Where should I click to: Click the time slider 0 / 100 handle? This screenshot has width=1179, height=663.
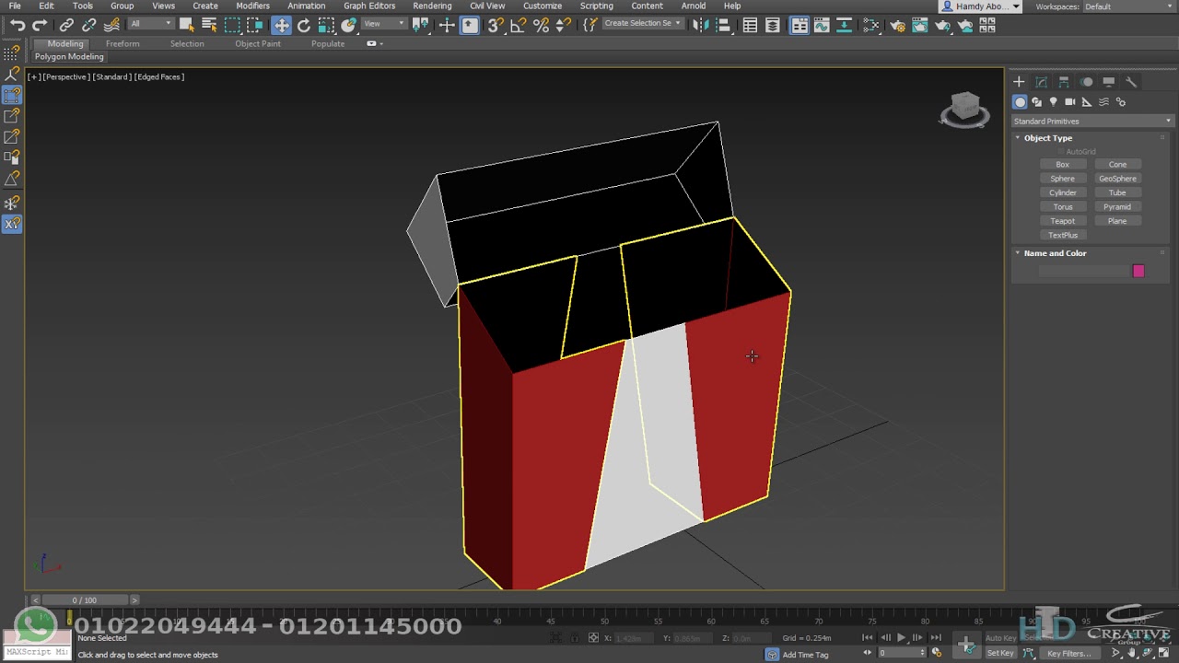point(84,600)
